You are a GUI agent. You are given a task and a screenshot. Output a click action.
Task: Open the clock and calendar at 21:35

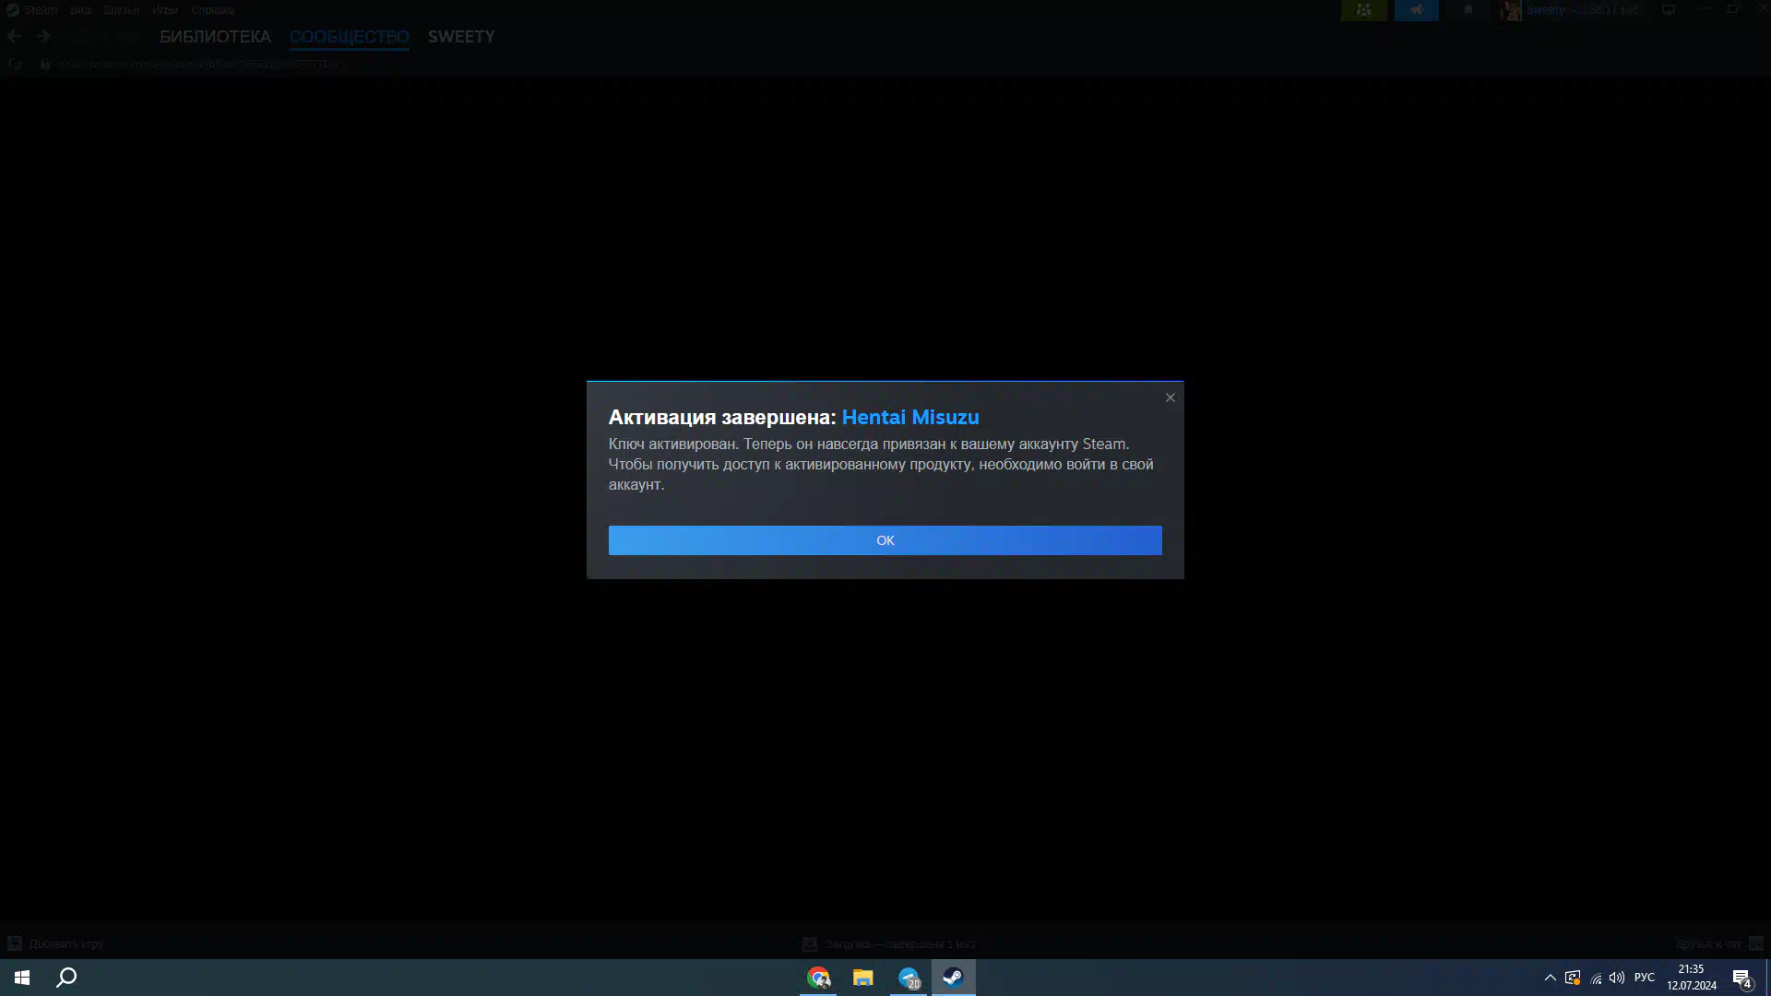1692,978
